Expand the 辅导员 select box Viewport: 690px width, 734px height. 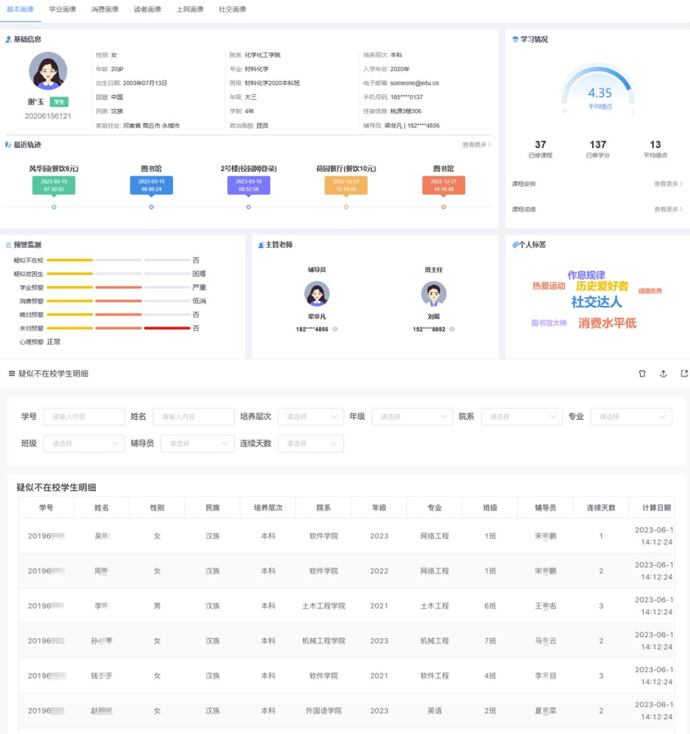[197, 444]
